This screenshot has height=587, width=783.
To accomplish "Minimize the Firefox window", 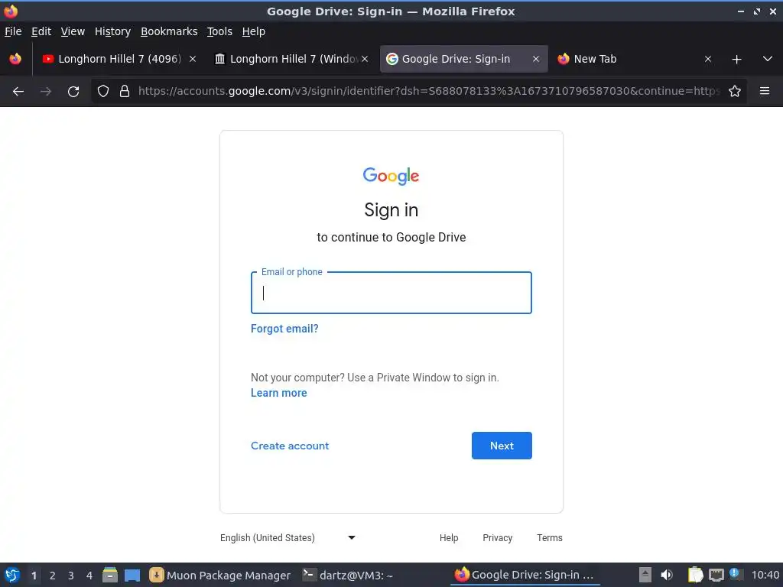I will (x=741, y=11).
